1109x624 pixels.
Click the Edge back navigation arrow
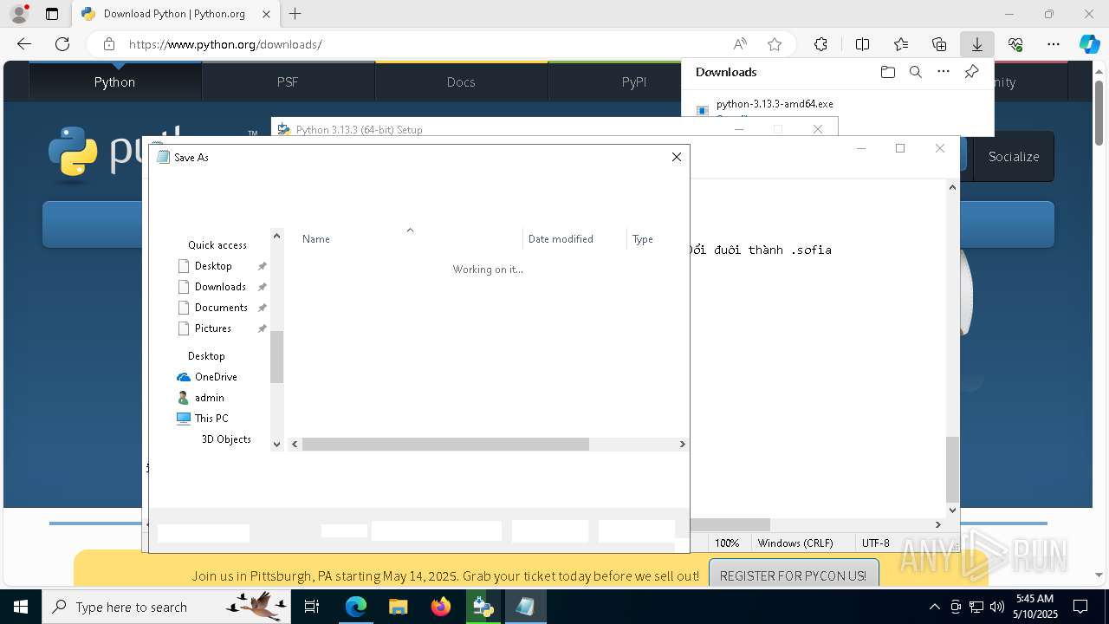point(24,44)
